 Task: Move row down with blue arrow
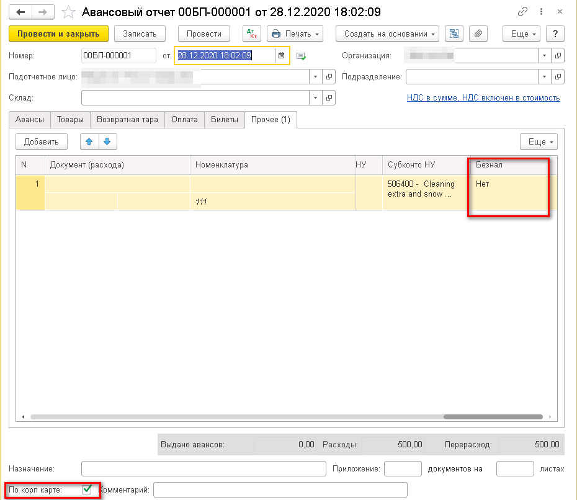[107, 141]
